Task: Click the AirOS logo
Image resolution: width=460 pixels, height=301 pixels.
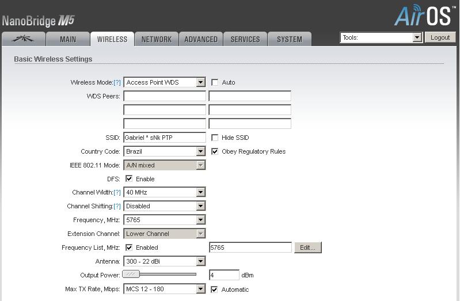Action: coord(425,15)
